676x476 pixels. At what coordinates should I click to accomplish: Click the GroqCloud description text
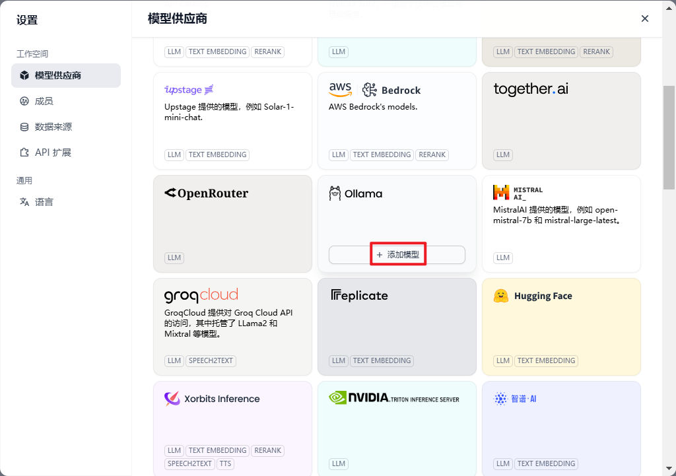[x=228, y=323]
